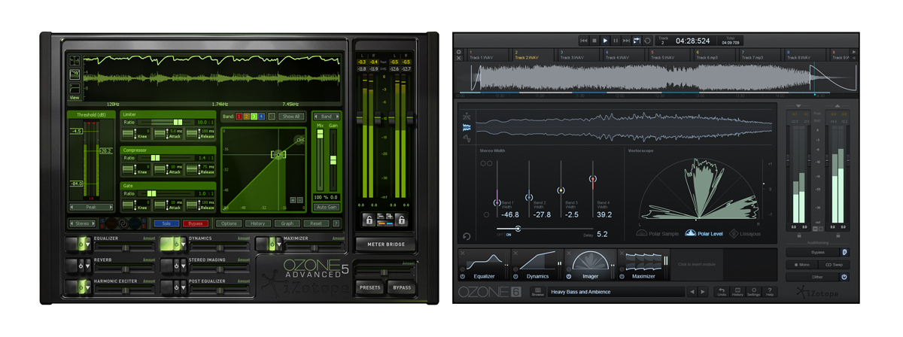Open Graph in Ozone 5
Image resolution: width=903 pixels, height=337 pixels.
tap(287, 223)
